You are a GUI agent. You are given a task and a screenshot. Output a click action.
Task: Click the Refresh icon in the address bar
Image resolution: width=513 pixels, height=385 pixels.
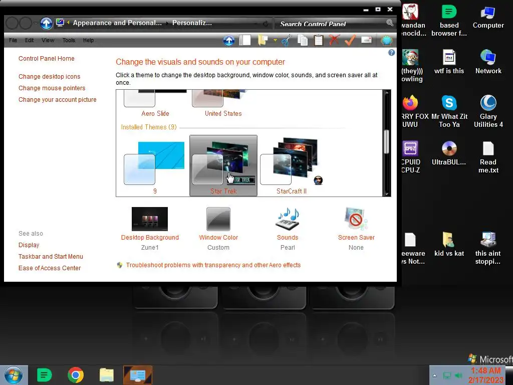pos(266,24)
